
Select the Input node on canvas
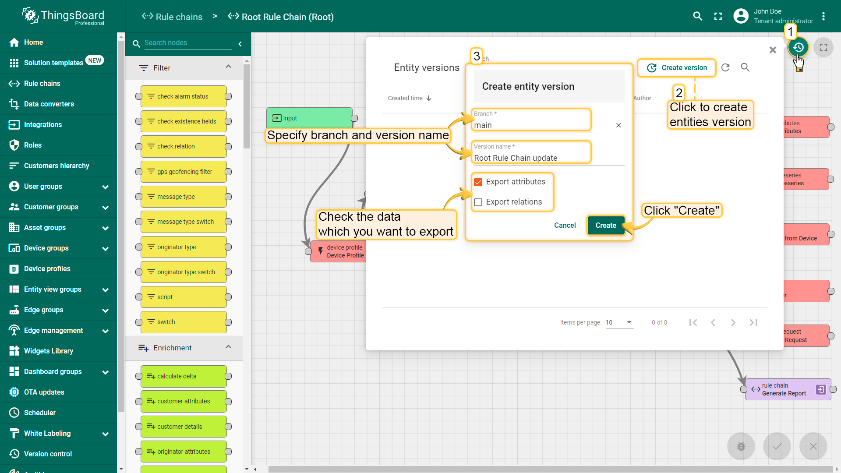pos(309,118)
